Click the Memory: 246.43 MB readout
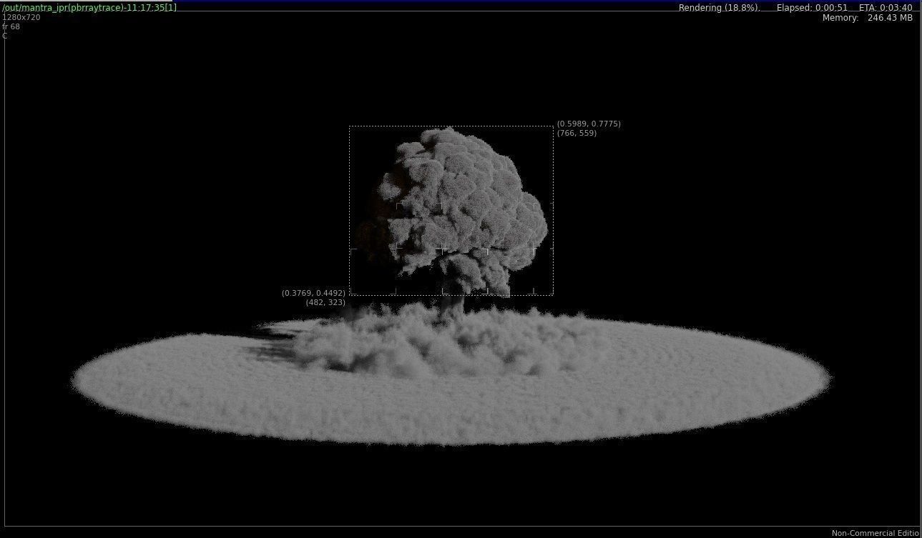Screen dimensions: 922x538 tap(868, 18)
